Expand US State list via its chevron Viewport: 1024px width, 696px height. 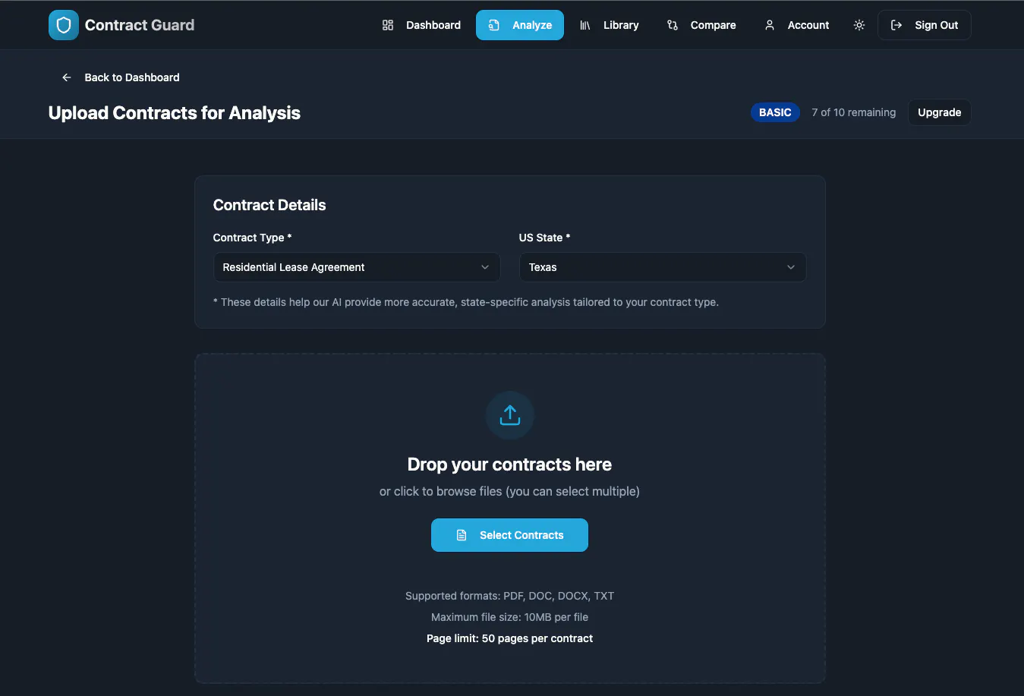tap(791, 267)
